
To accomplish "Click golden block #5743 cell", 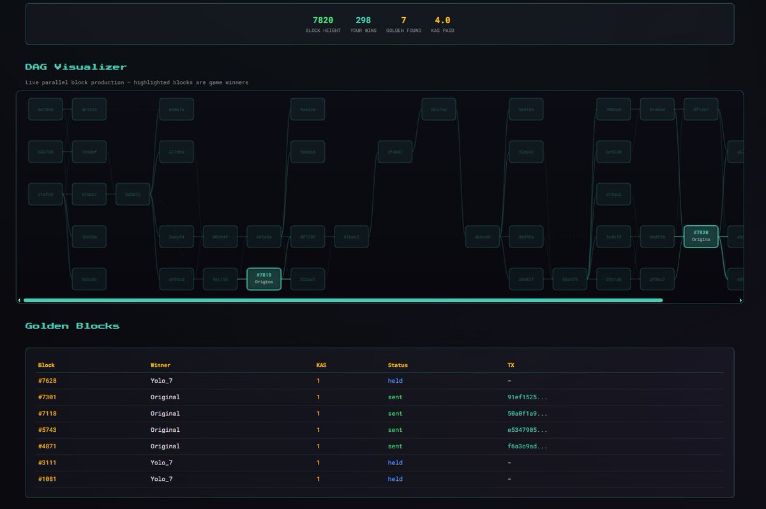I will tap(47, 430).
